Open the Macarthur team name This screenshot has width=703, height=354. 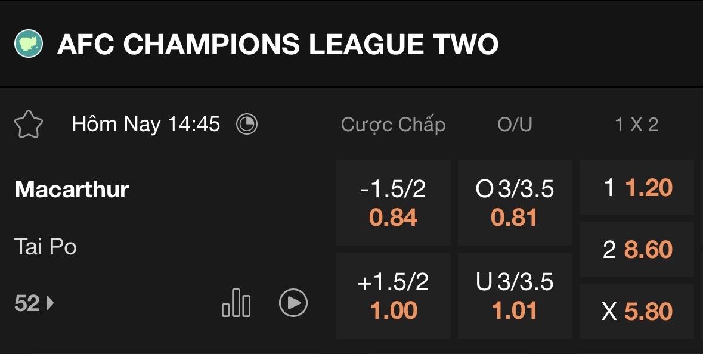(72, 190)
